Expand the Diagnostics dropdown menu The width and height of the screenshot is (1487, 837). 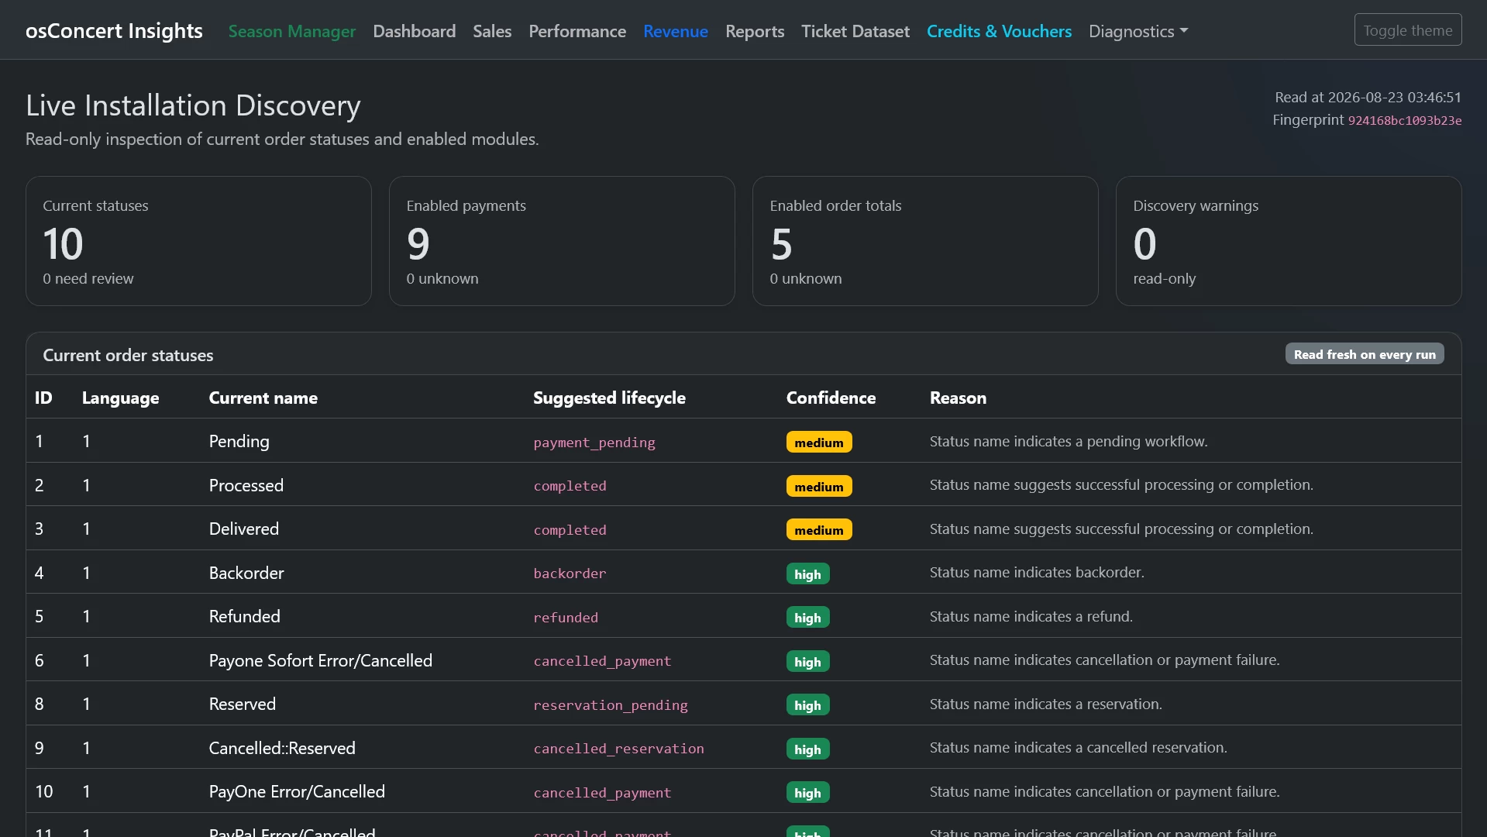click(1138, 31)
